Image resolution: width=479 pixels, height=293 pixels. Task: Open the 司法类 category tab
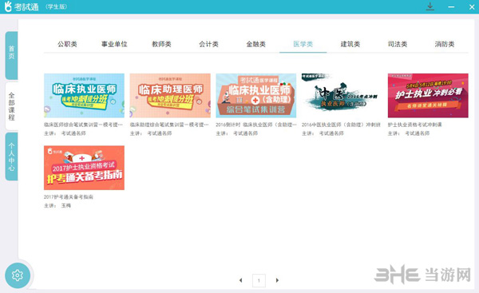pos(398,44)
